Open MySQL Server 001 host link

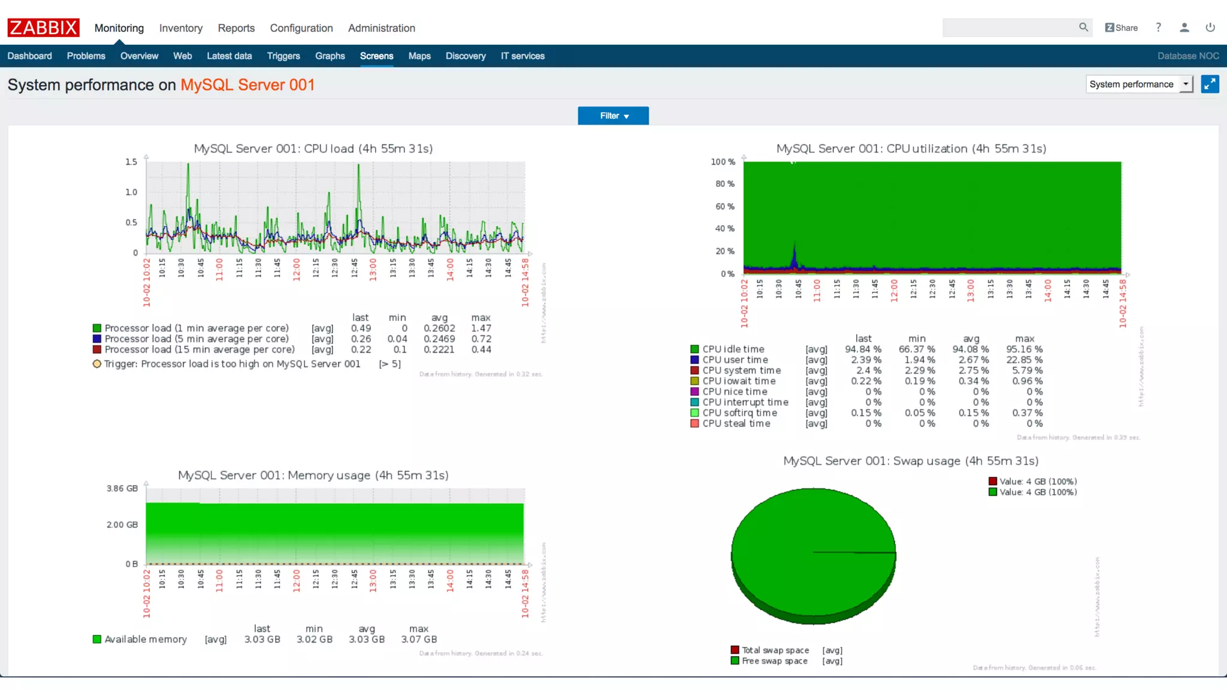(247, 85)
